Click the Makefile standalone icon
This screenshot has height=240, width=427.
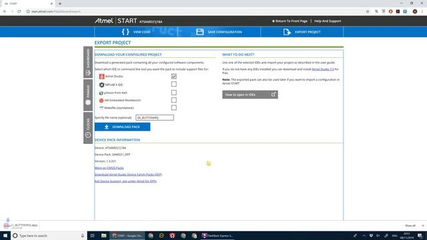101,108
